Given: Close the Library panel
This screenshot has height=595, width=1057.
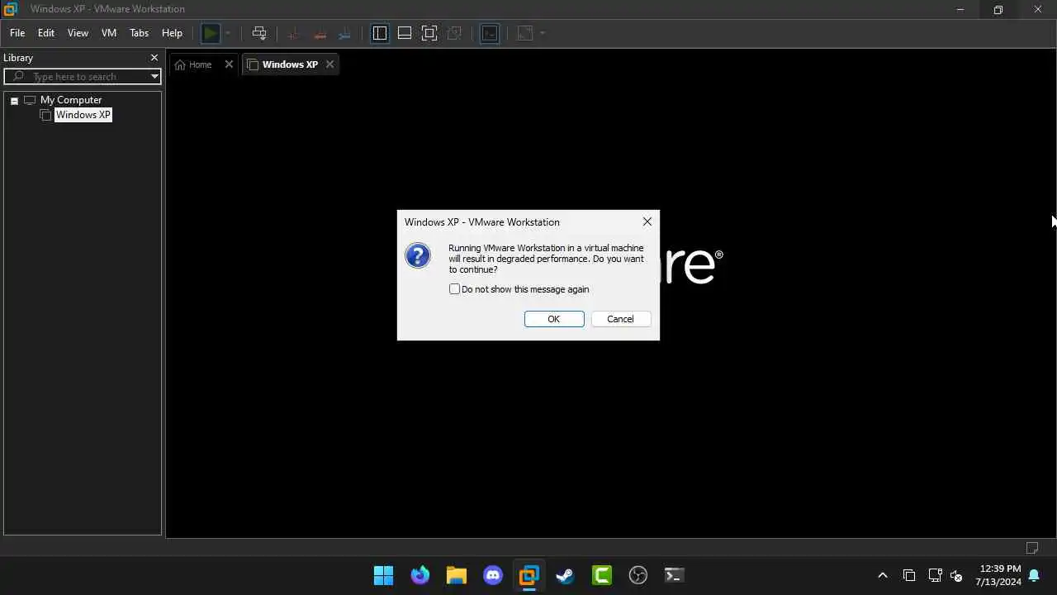Looking at the screenshot, I should click(154, 58).
